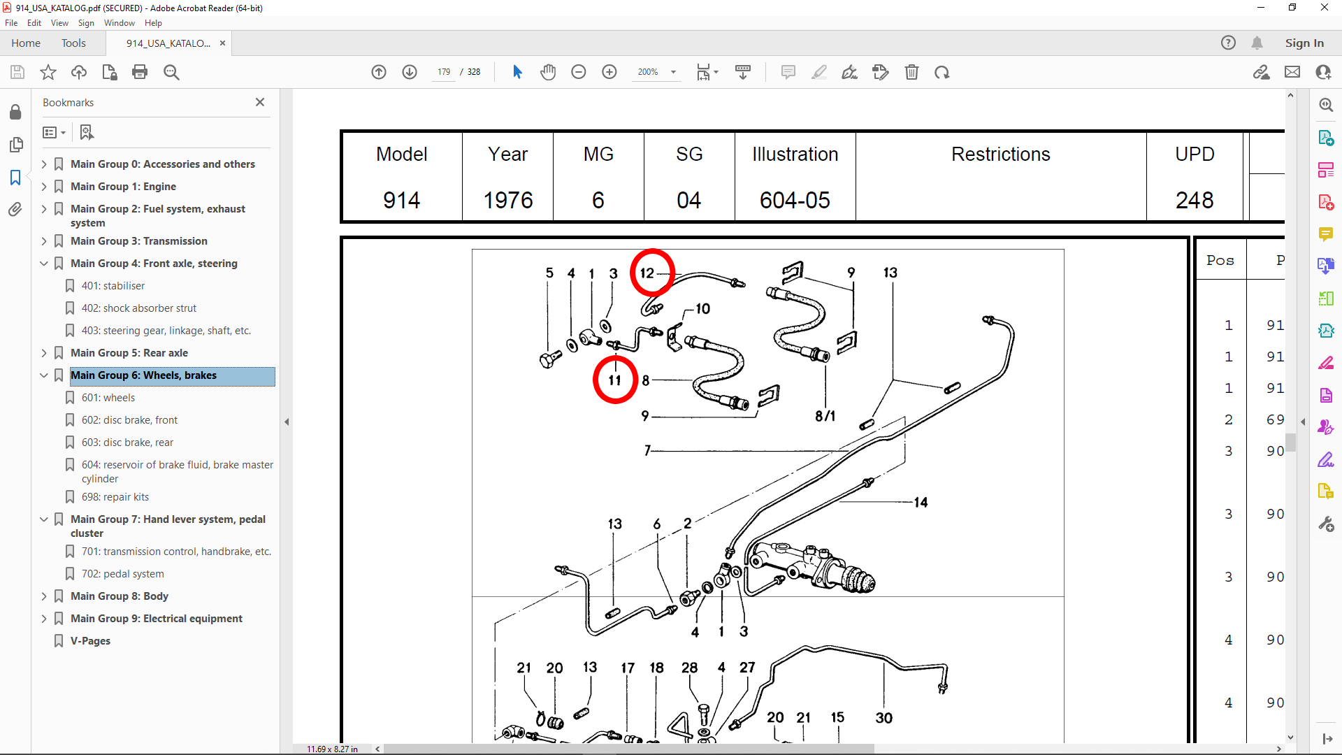
Task: Select the arrow Selection tool
Action: click(x=517, y=72)
